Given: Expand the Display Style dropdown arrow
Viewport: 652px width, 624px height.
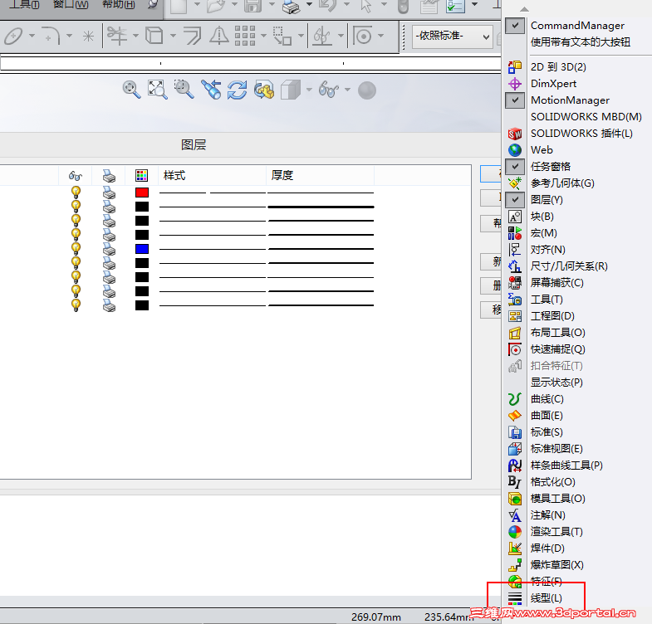Looking at the screenshot, I should pyautogui.click(x=309, y=90).
